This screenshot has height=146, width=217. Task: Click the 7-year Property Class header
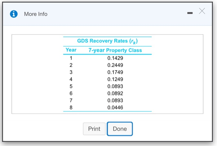[x=115, y=50]
